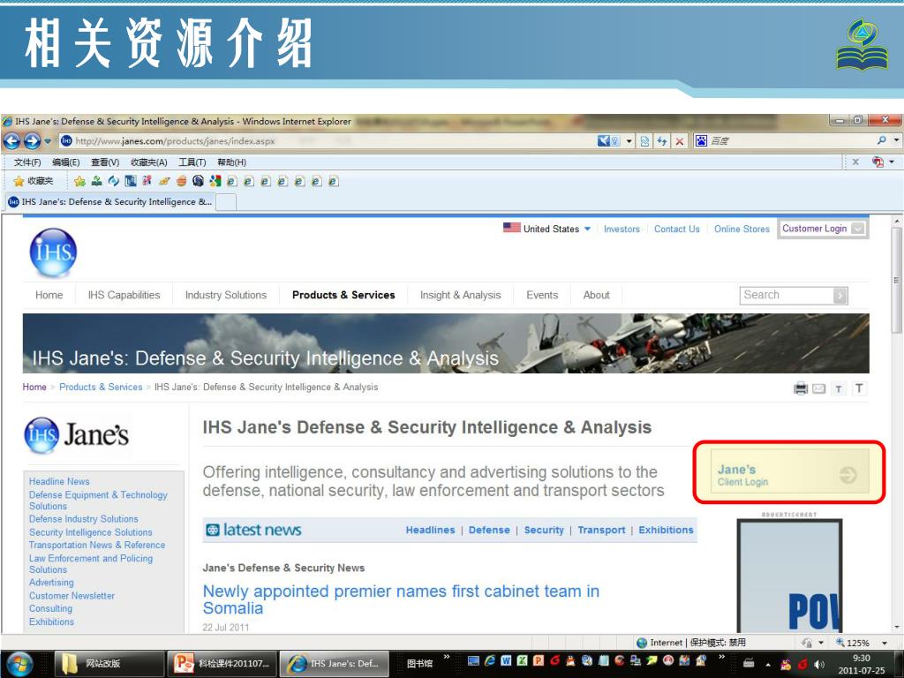The width and height of the screenshot is (904, 678).
Task: Click the red stop loading icon
Action: click(x=680, y=140)
